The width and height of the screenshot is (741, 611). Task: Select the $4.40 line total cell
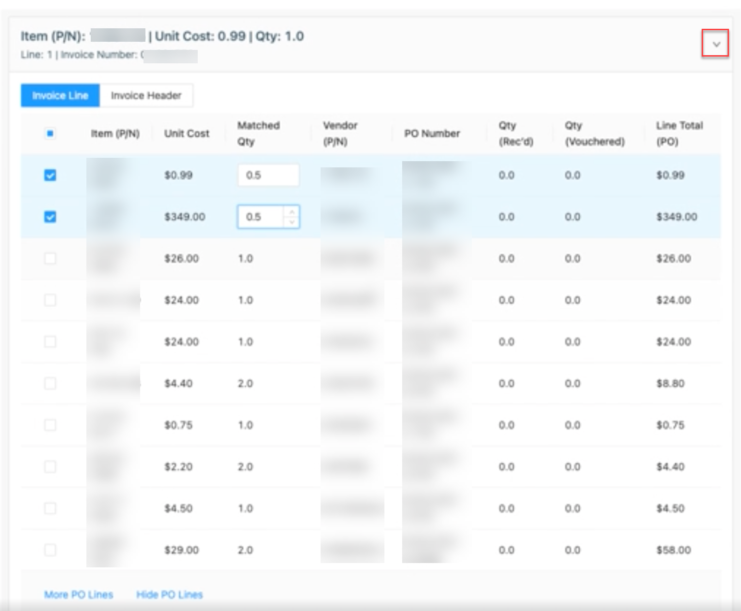(x=670, y=467)
